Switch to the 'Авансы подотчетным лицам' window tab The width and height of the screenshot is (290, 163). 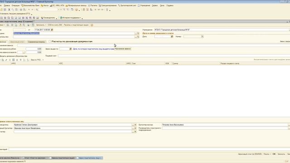62,158
